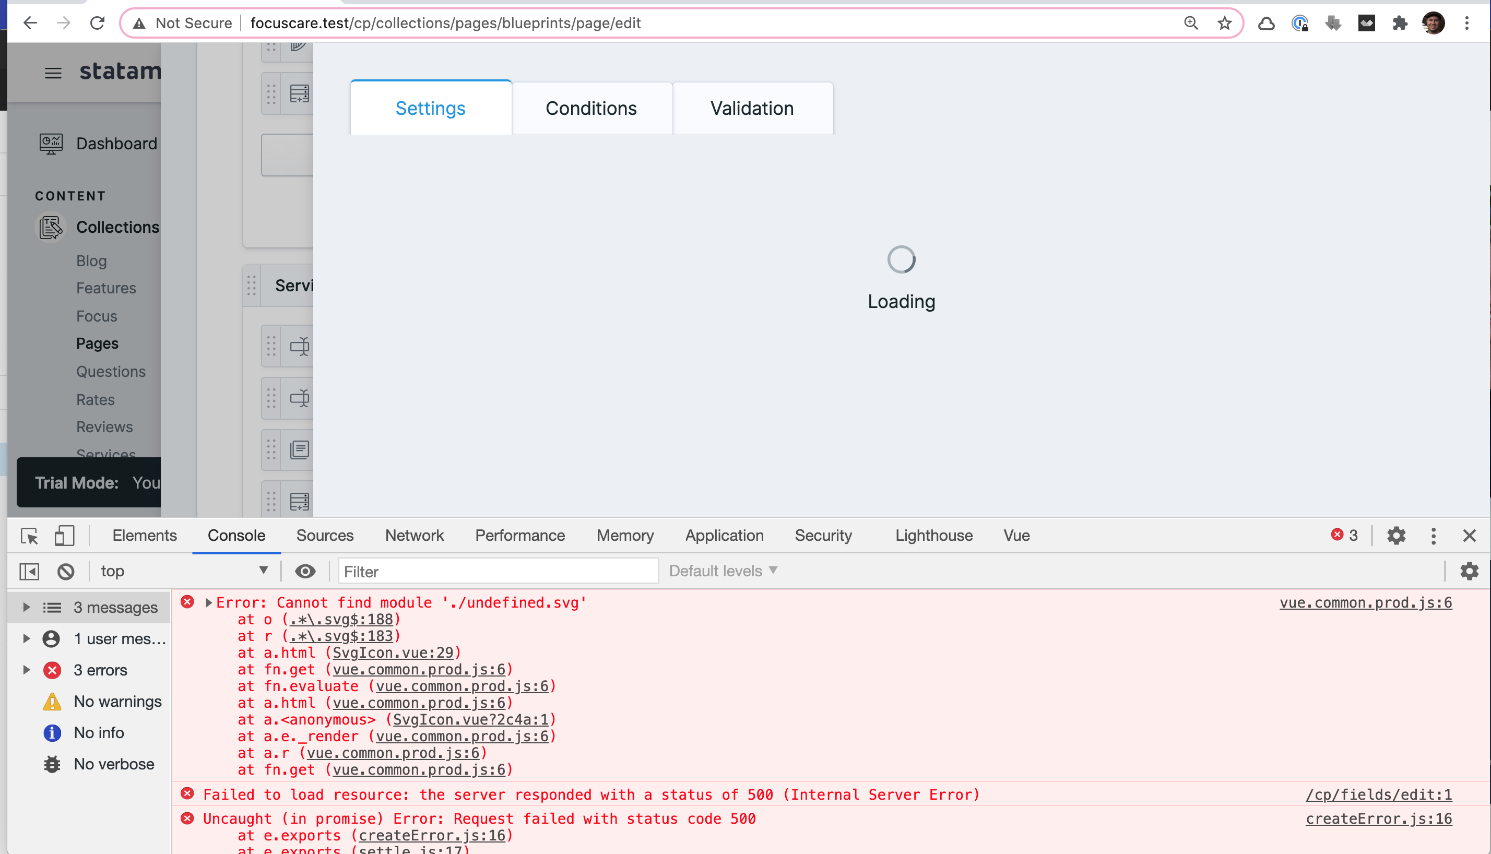1491x854 pixels.
Task: Click the browser back arrow
Action: (x=30, y=23)
